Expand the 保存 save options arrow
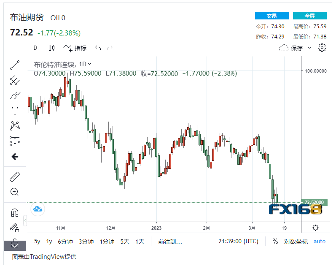Screen dimensions: 336x266 309,48
